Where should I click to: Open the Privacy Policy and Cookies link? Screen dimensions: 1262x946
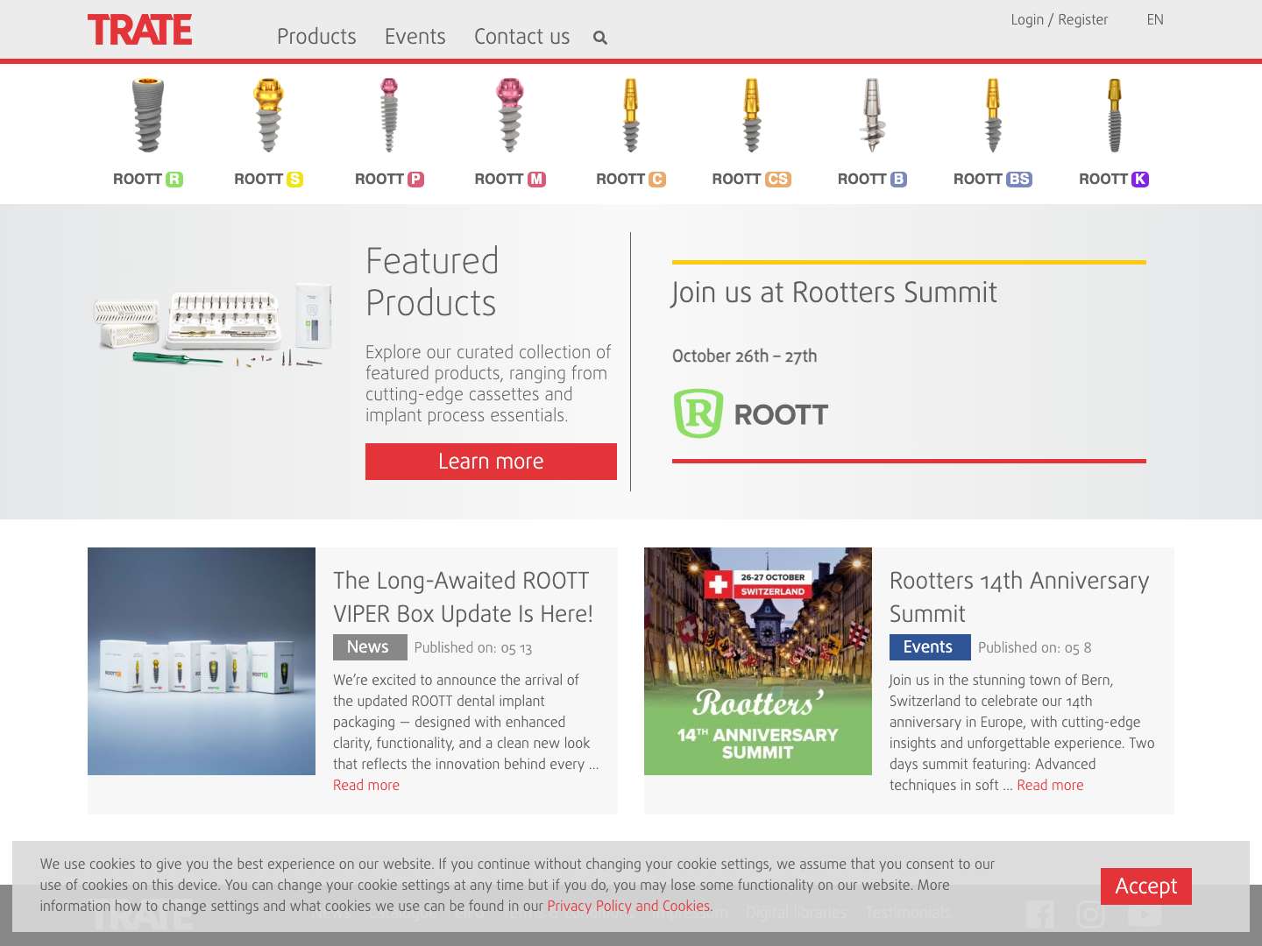coord(629,907)
